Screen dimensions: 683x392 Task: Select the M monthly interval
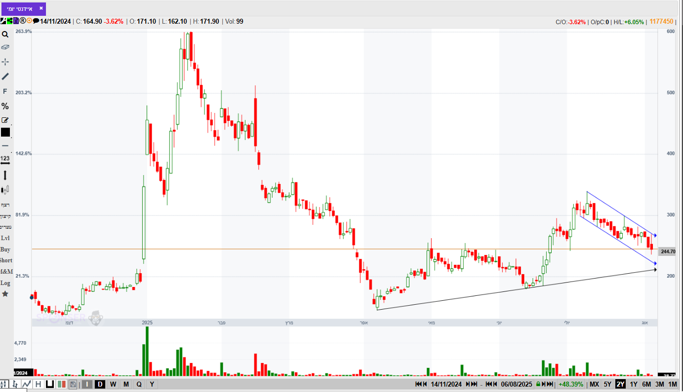tap(126, 384)
